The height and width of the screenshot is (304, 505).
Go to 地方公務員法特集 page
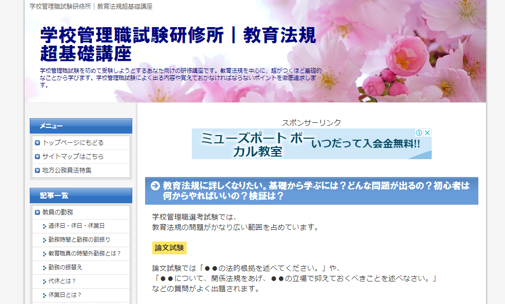pyautogui.click(x=67, y=170)
